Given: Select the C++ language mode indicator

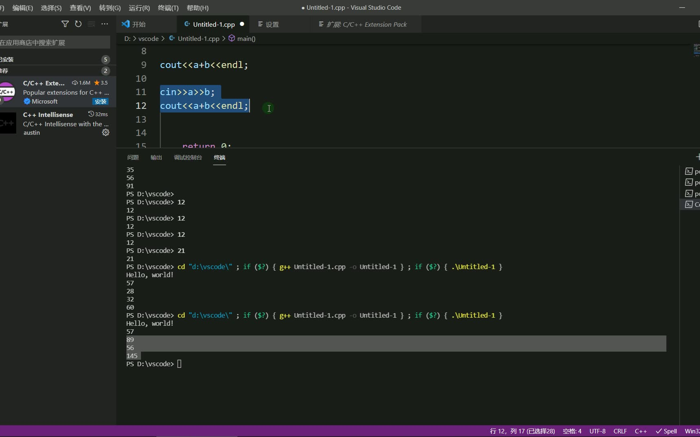Looking at the screenshot, I should pyautogui.click(x=640, y=431).
